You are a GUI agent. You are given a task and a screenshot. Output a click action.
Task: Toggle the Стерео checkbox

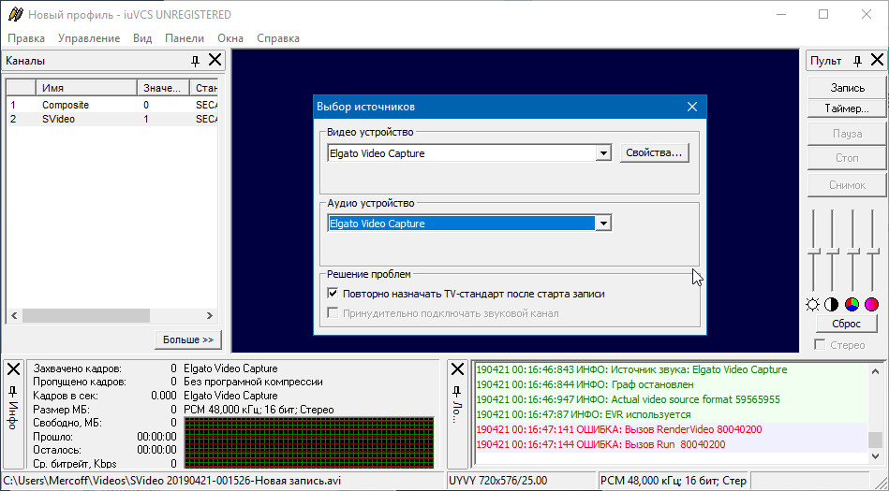click(x=820, y=344)
